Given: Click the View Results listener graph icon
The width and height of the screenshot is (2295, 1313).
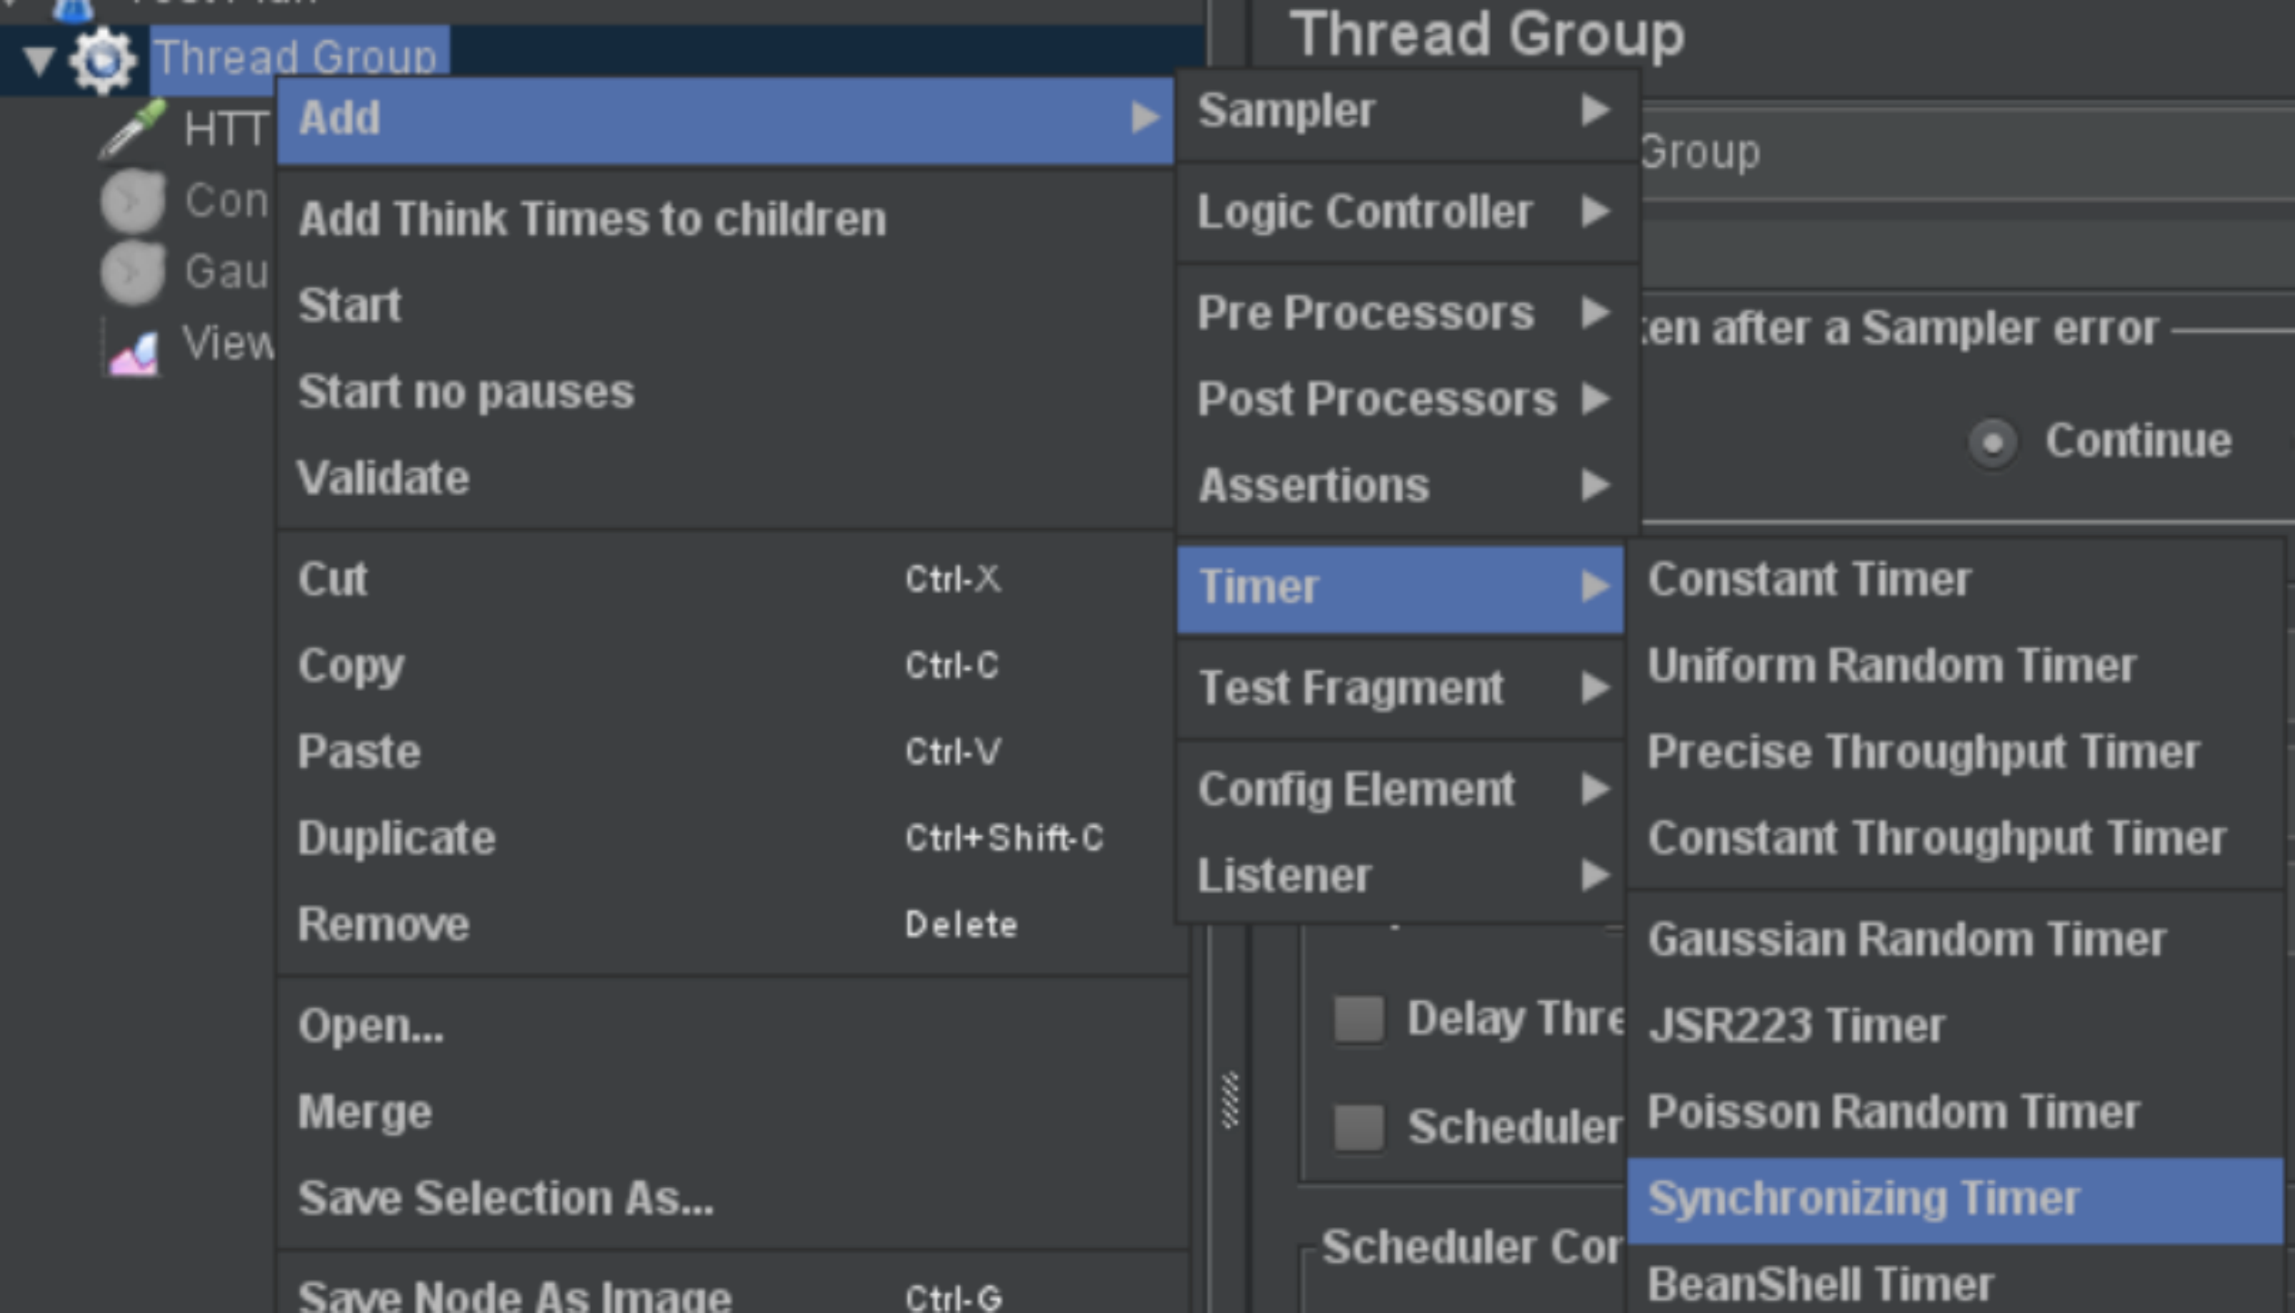Looking at the screenshot, I should click(134, 351).
